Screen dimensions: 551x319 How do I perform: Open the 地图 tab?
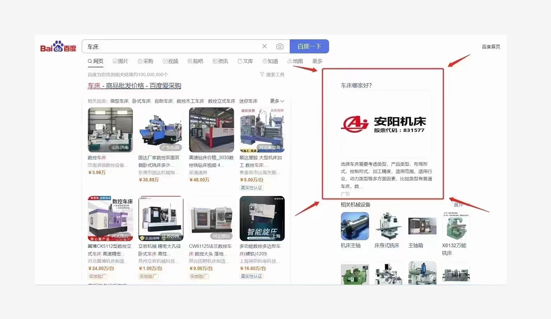point(295,61)
